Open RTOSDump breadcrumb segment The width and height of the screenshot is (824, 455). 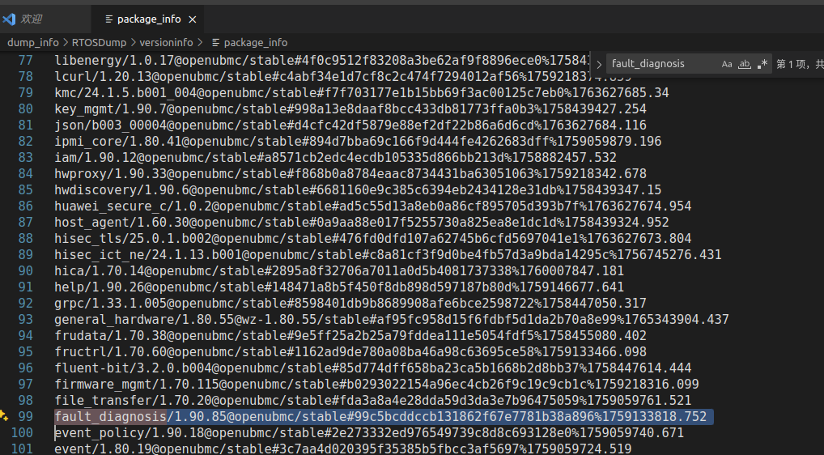click(99, 43)
